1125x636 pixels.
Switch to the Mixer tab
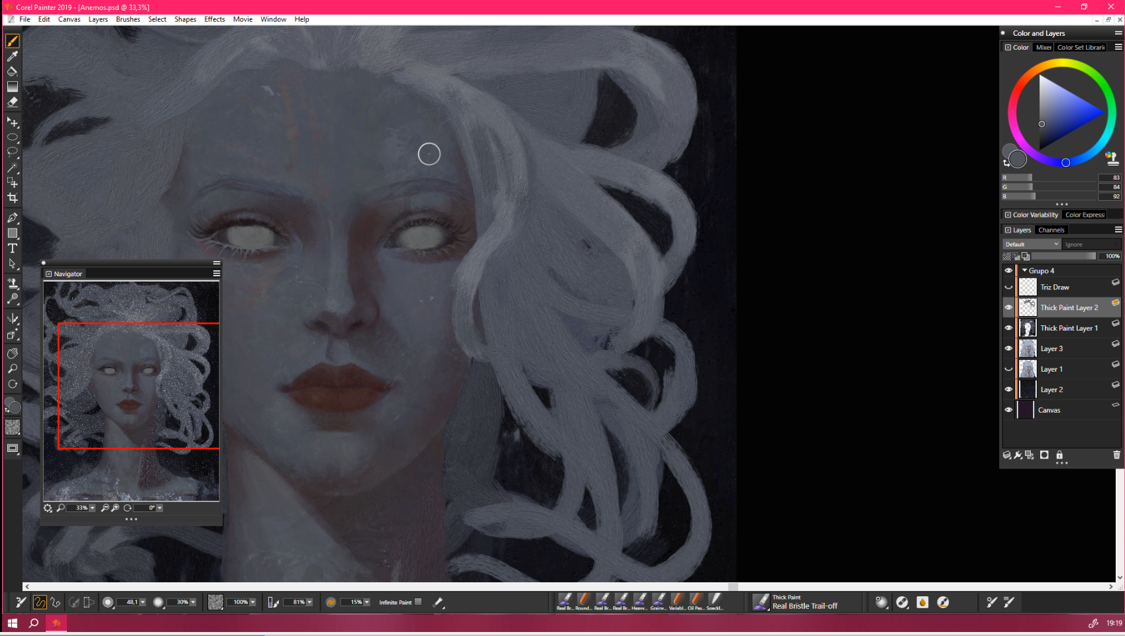1044,48
